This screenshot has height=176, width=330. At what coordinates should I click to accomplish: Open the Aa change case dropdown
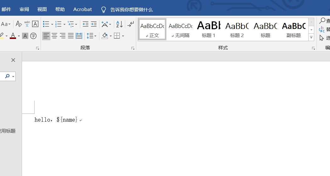(6, 24)
